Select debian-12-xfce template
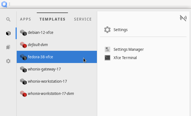Screen dimensions: 191x116 57,32
